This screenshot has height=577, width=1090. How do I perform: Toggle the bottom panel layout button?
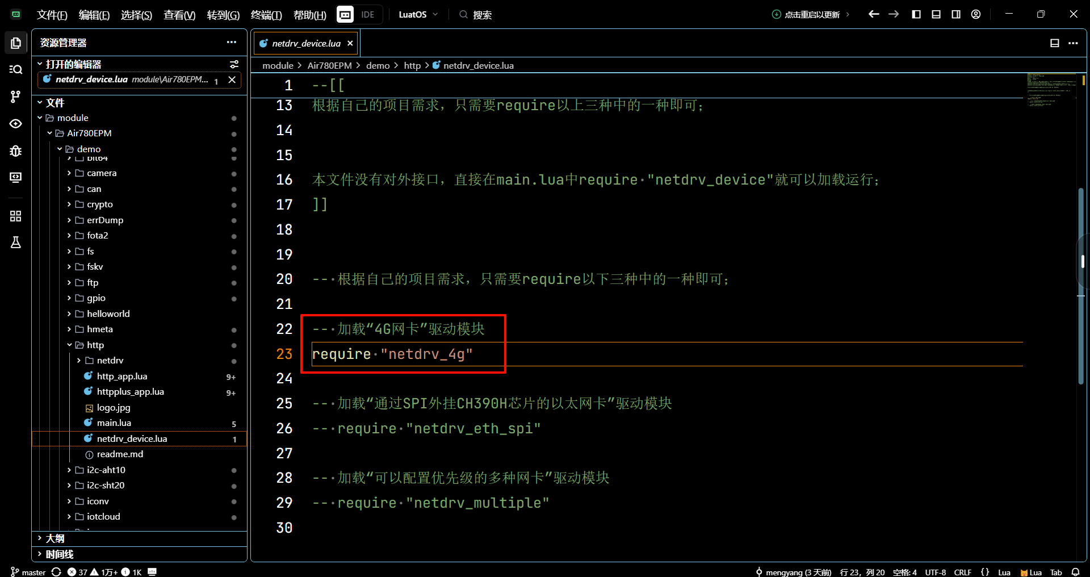click(936, 14)
